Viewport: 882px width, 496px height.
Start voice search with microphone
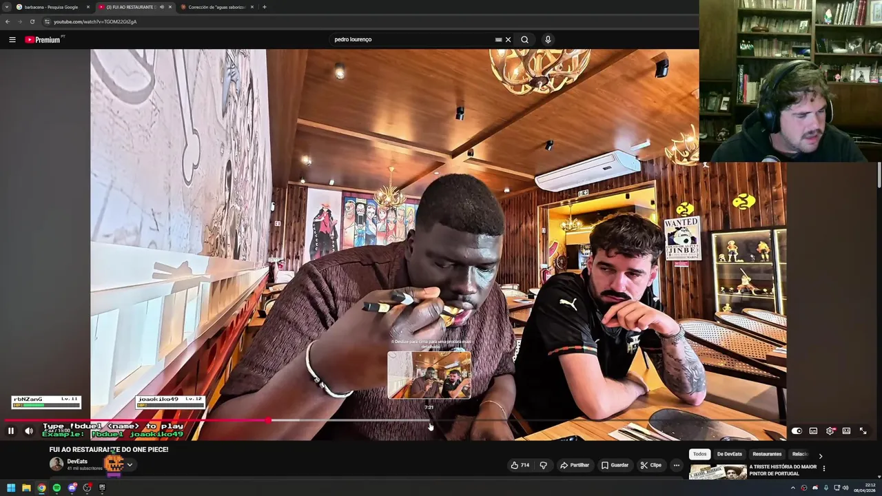pos(548,39)
